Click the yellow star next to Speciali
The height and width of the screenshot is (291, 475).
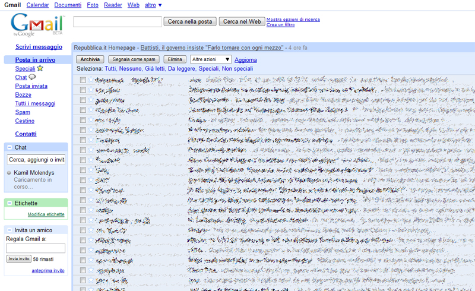[40, 68]
